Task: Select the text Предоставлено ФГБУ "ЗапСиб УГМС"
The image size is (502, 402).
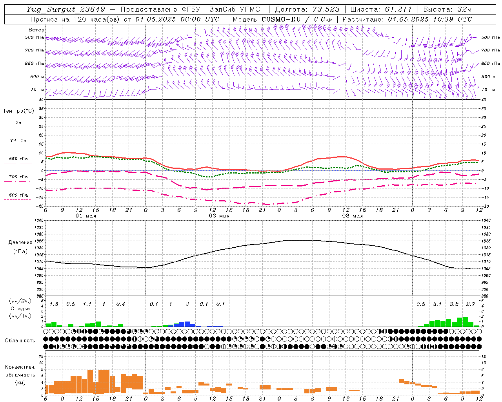Action: pyautogui.click(x=192, y=9)
